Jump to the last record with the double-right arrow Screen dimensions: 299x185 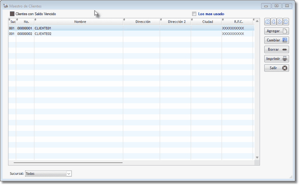click(286, 22)
